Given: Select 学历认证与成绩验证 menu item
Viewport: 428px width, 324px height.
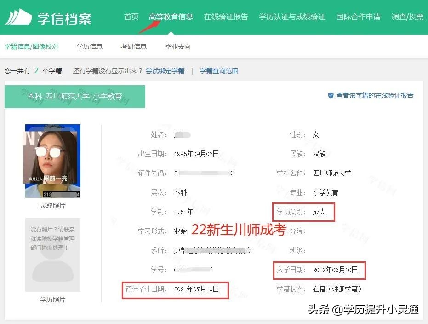Looking at the screenshot, I should pyautogui.click(x=291, y=16).
